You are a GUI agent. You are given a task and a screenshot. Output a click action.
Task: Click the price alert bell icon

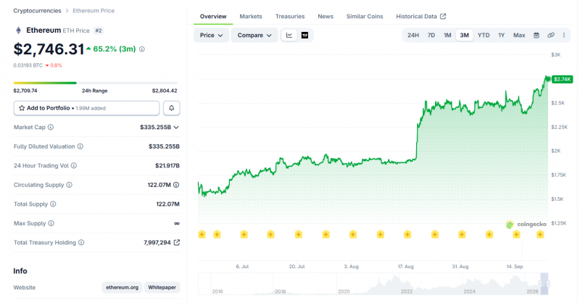(x=172, y=108)
